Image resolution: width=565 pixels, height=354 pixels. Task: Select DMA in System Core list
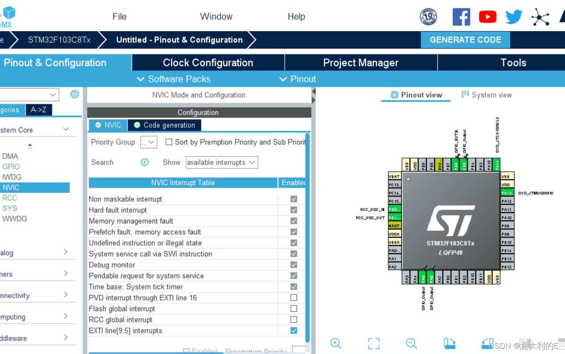pos(10,156)
